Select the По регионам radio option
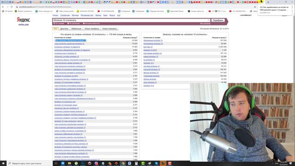Screen dimensions: 295x166 68,24
